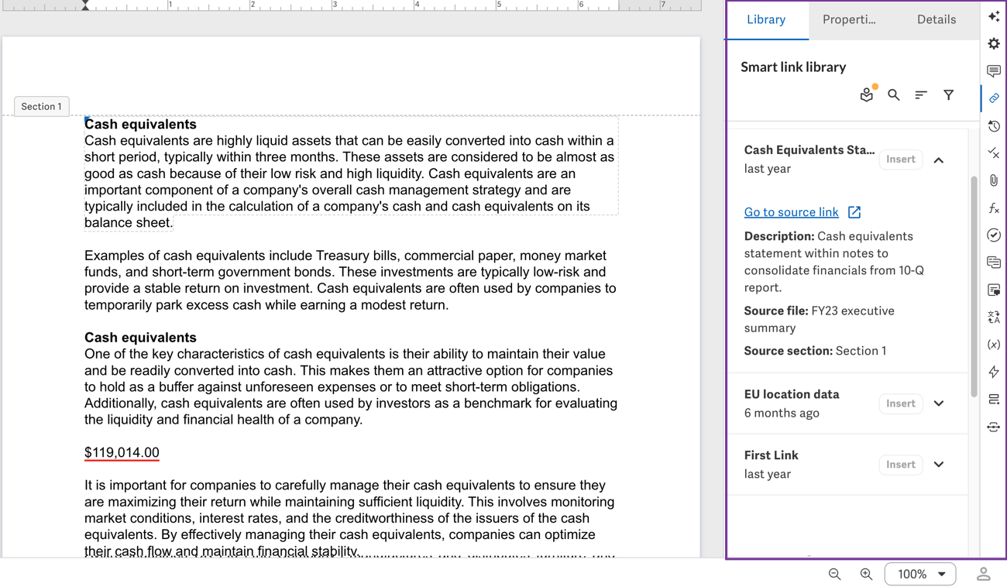Open the settings gear in the sidebar
The height and width of the screenshot is (587, 1007).
(x=994, y=44)
